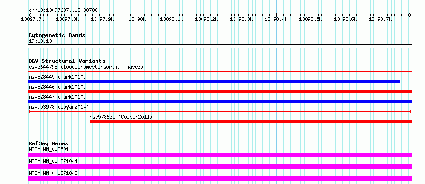The width and height of the screenshot is (425, 184).
Task: Open the nsv828446 (Park2010) label
Action: [x=57, y=87]
